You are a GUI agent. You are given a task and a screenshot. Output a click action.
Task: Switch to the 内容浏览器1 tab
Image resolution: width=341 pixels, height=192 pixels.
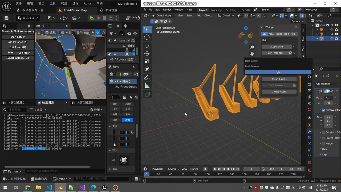click(x=85, y=102)
